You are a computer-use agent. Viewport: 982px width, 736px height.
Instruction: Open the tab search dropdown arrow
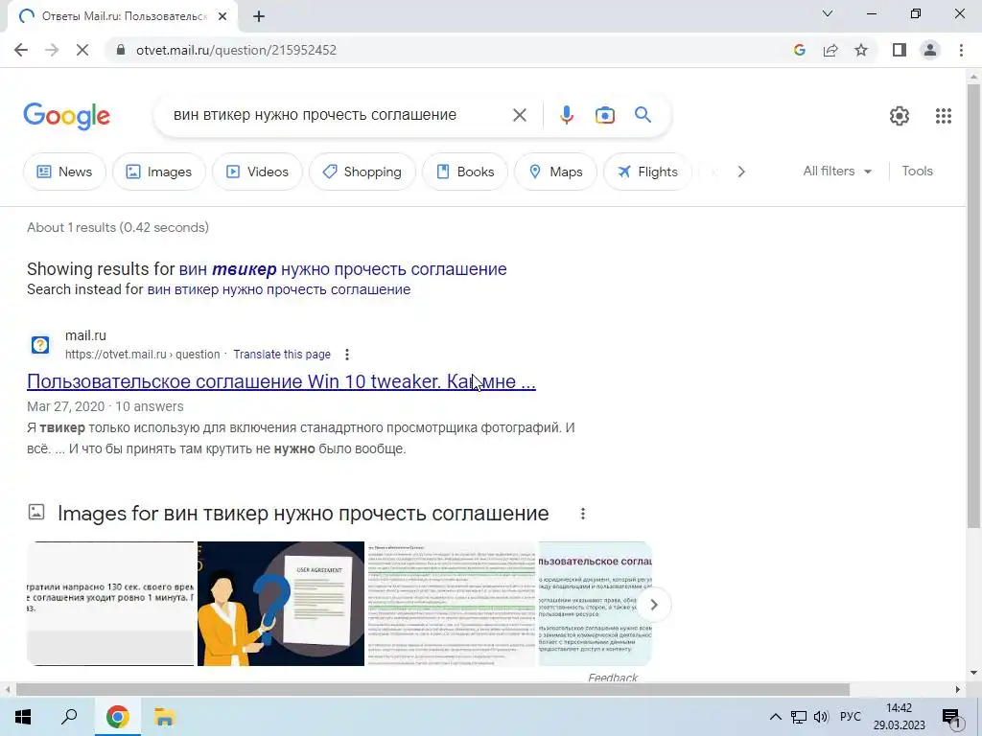pyautogui.click(x=828, y=13)
